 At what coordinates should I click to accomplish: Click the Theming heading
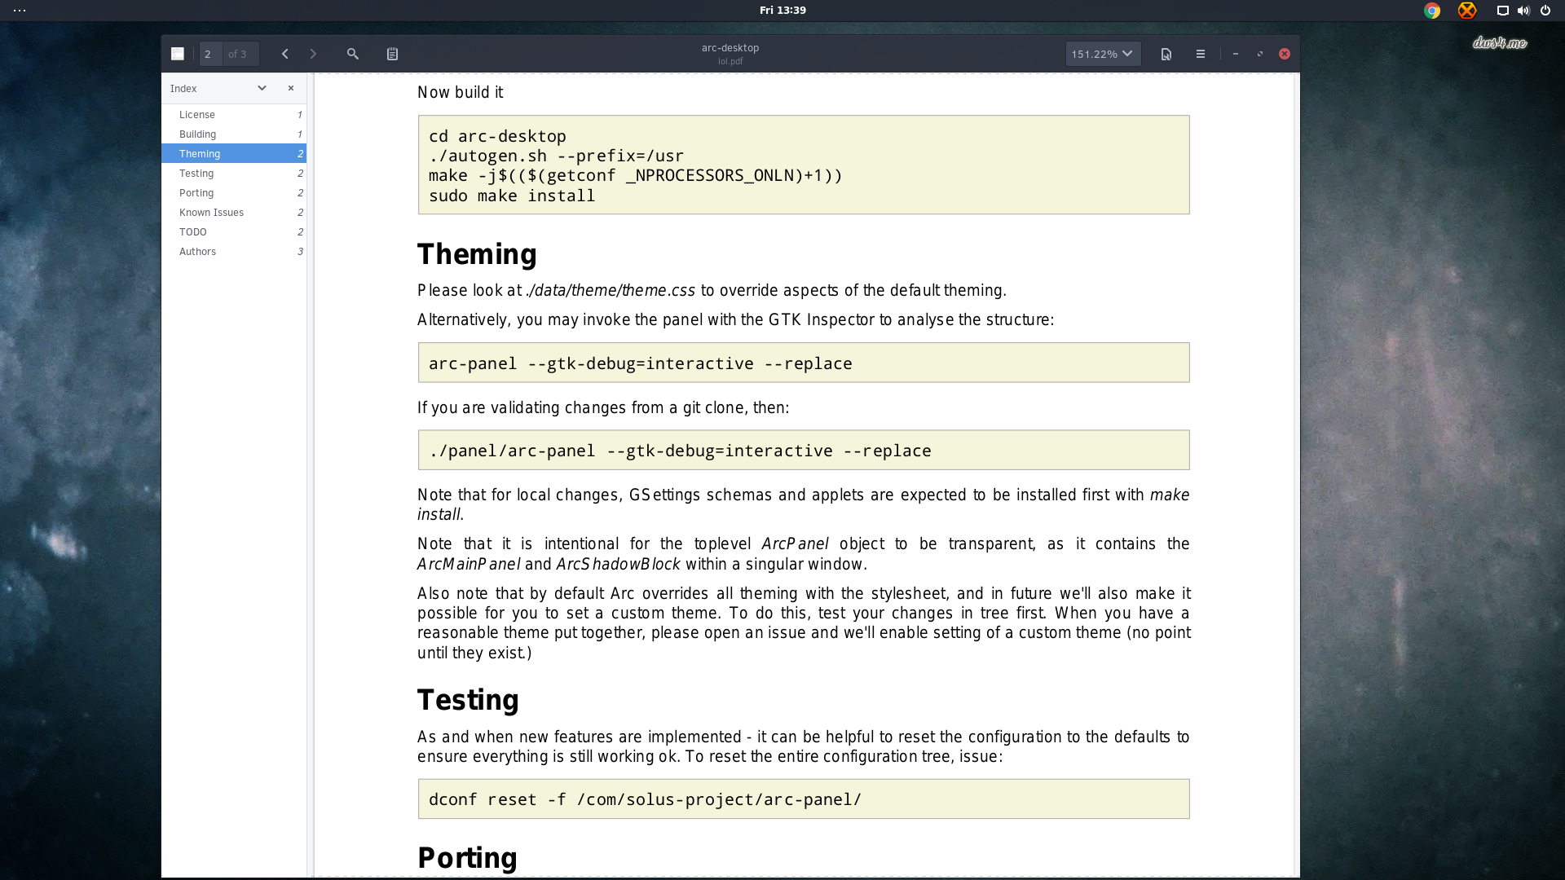click(477, 254)
